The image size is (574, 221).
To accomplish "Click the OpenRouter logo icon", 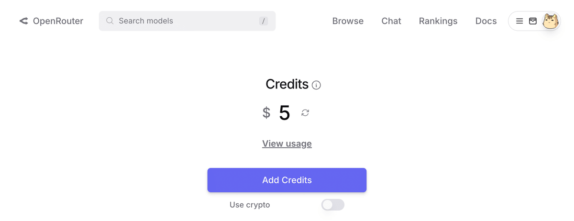I will (x=24, y=21).
